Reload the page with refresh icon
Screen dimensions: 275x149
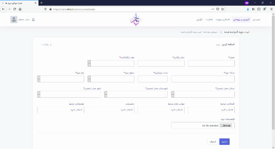click(x=15, y=9)
